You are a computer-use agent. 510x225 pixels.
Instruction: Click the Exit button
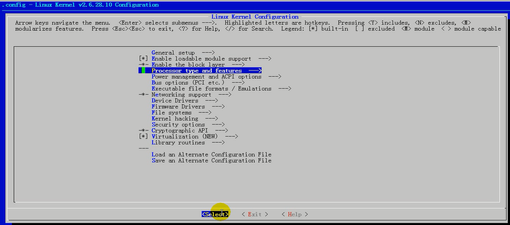click(x=255, y=214)
